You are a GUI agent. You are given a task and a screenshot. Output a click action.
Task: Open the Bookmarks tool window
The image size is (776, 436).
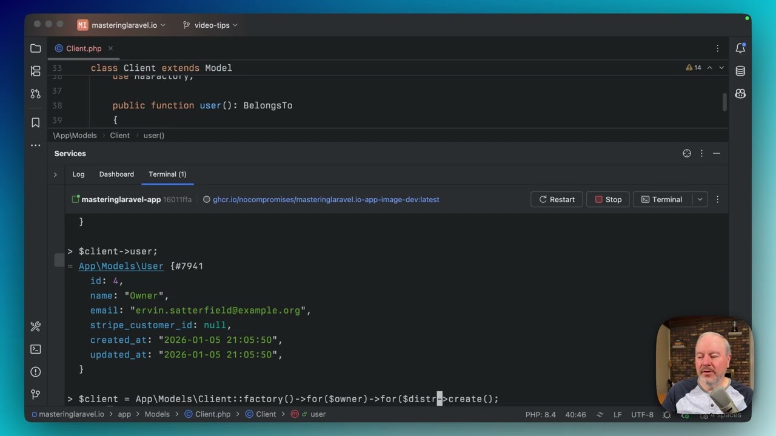(x=36, y=122)
